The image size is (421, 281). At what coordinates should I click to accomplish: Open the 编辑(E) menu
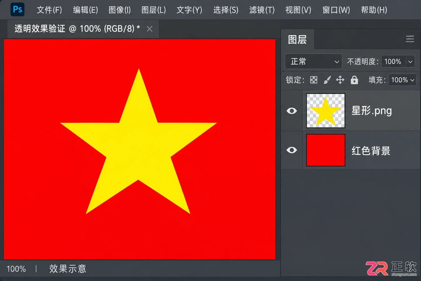click(x=85, y=10)
